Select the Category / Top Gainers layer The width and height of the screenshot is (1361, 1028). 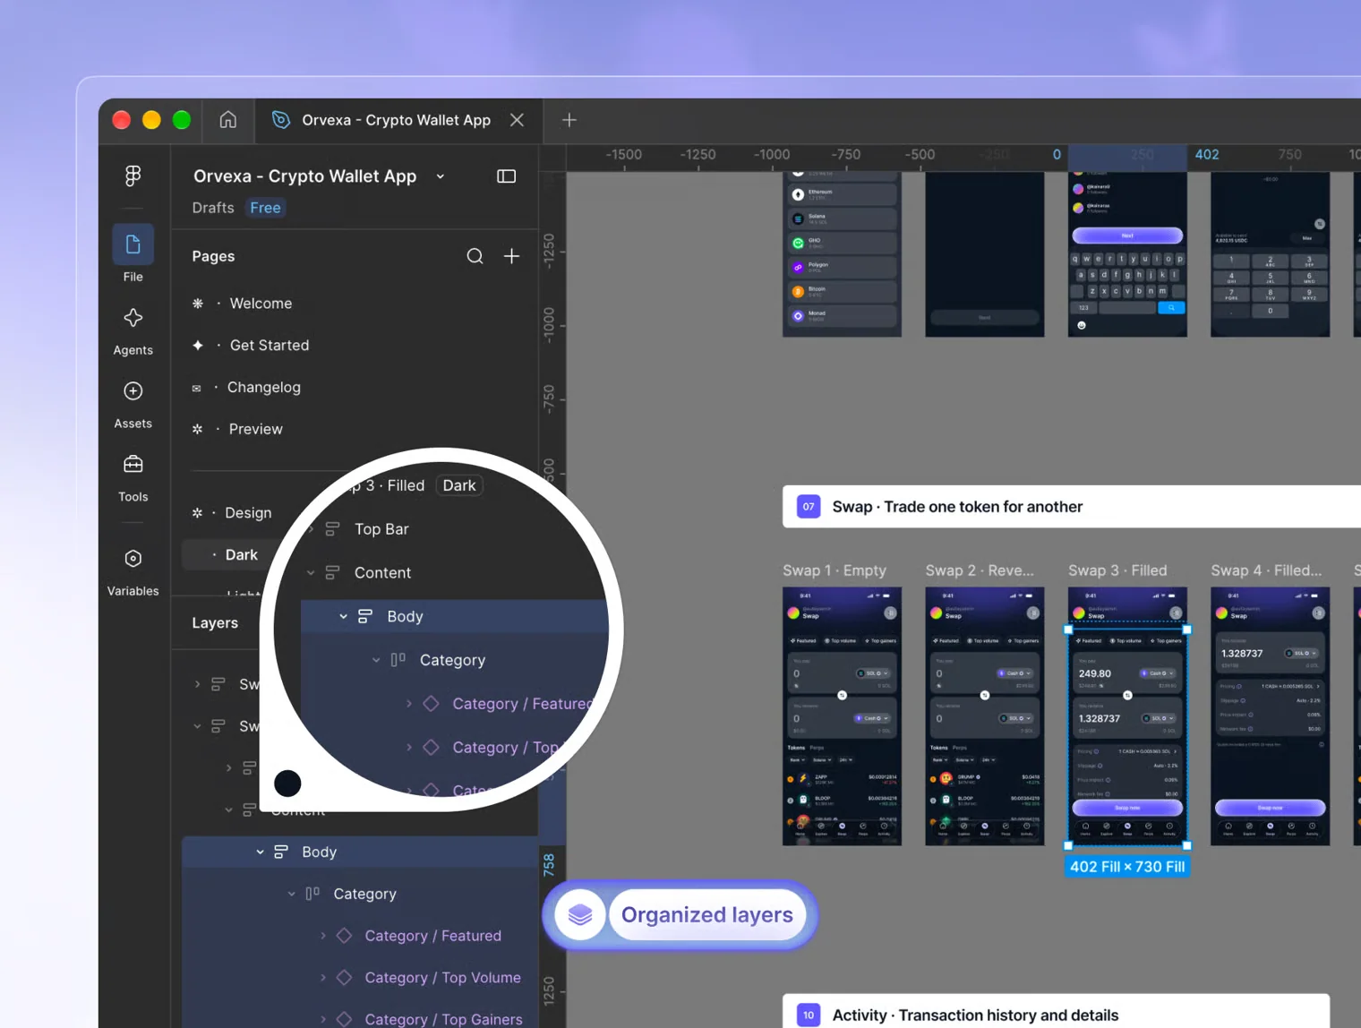click(443, 1019)
